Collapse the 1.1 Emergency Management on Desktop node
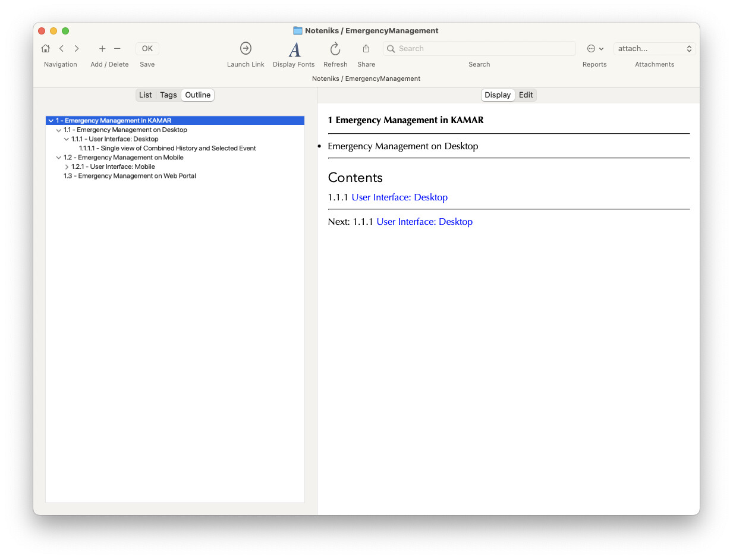This screenshot has width=733, height=559. (59, 130)
